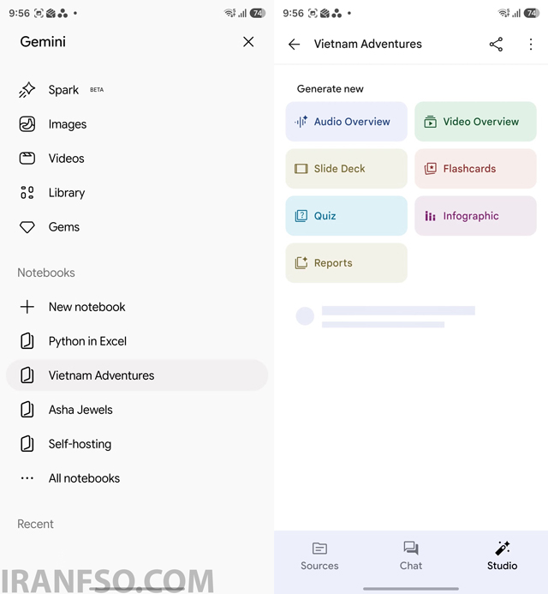This screenshot has width=548, height=594.
Task: Tap the Images icon
Action: 27,124
